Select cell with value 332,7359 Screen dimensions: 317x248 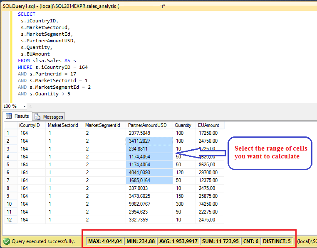click(x=149, y=220)
